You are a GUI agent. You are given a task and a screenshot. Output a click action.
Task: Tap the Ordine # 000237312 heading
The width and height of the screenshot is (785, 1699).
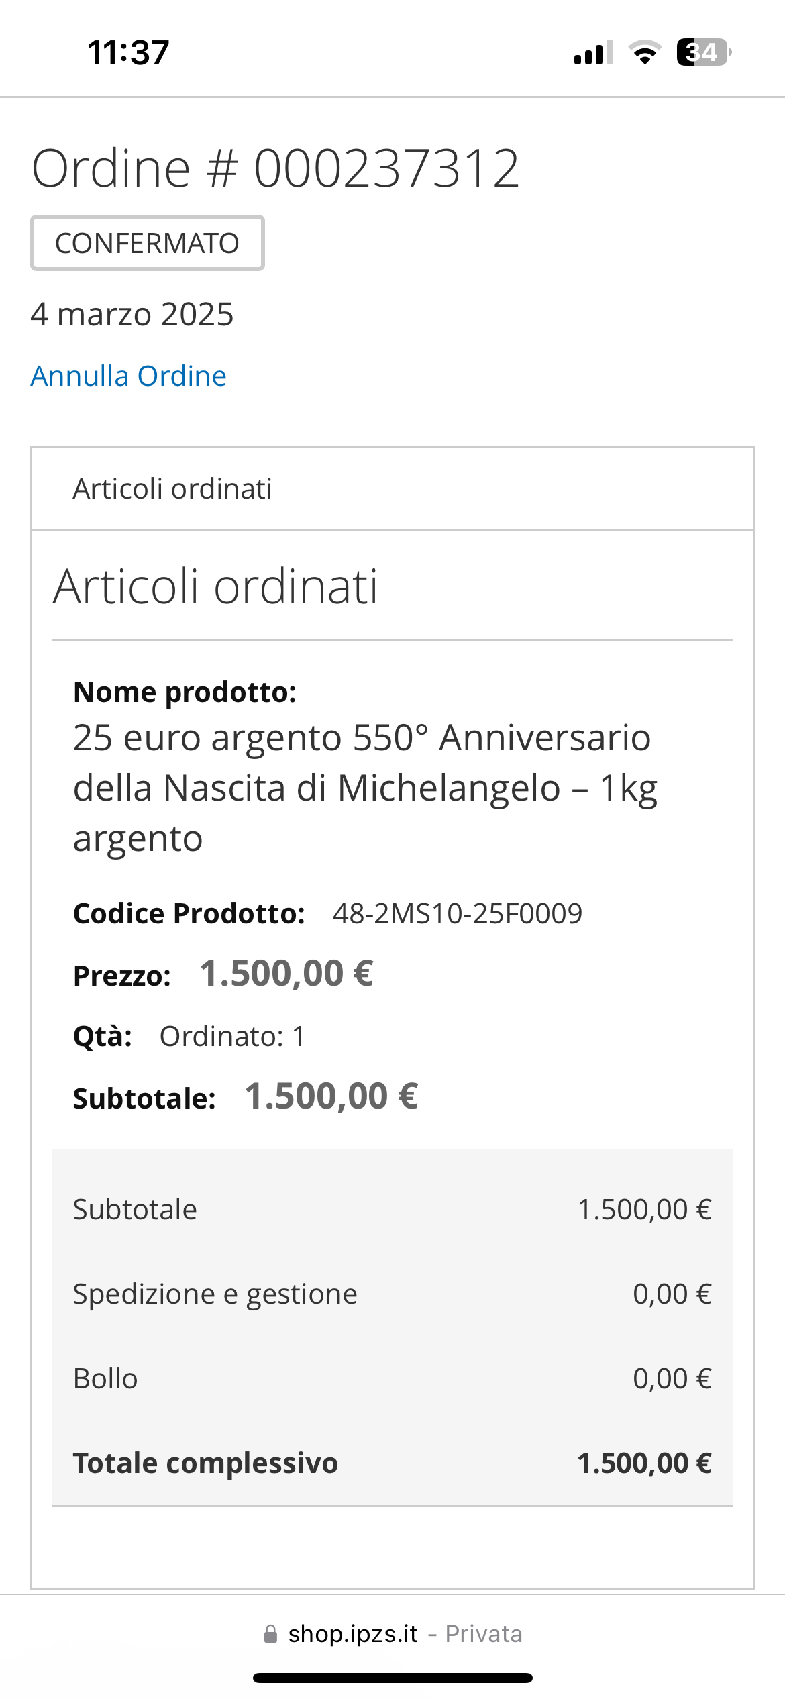coord(276,168)
